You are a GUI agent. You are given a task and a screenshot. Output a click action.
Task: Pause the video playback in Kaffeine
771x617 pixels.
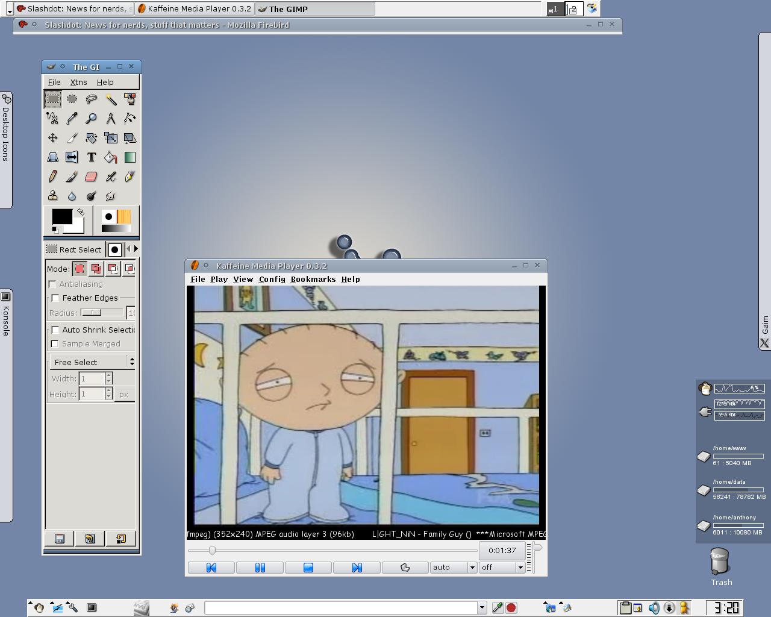(x=260, y=568)
